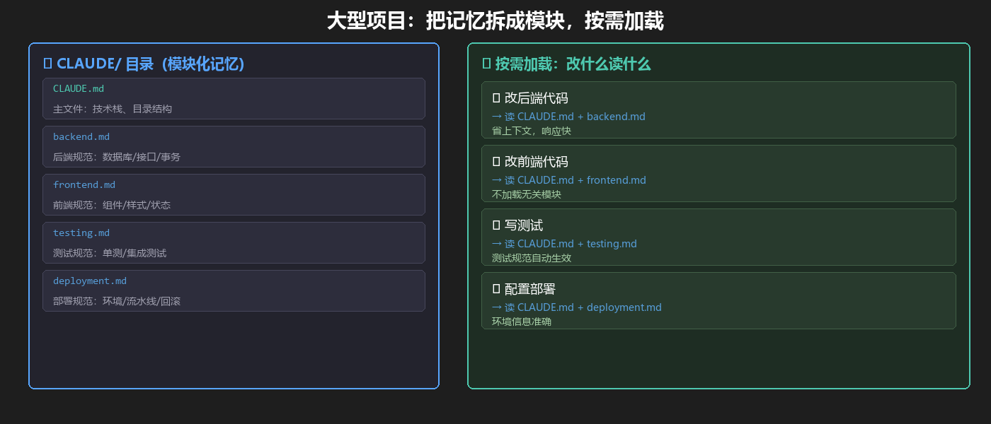Click description 主文件：技术栈、目录结构
This screenshot has height=424, width=991.
[x=113, y=109]
